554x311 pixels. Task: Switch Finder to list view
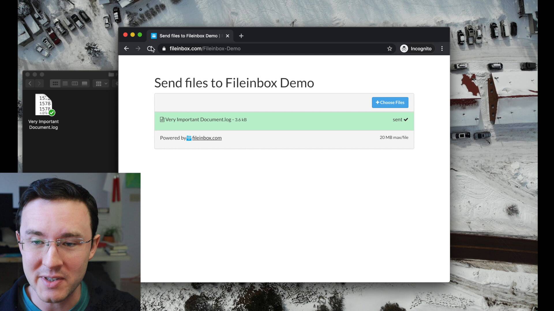coord(65,84)
